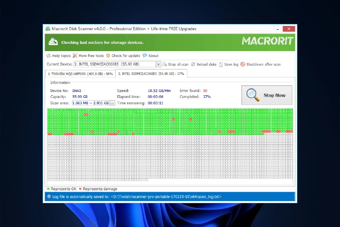This screenshot has width=340, height=227.
Task: Click the Speed value 10.52 GB/Min
Action: point(159,91)
